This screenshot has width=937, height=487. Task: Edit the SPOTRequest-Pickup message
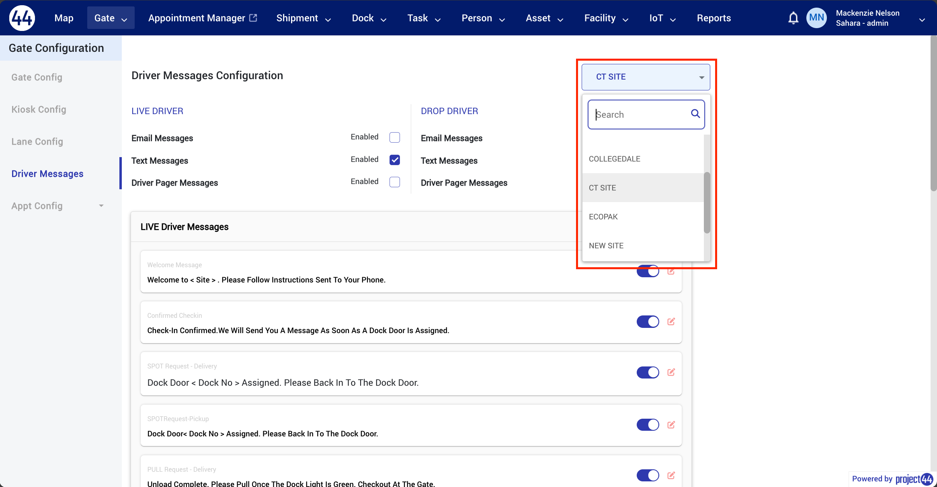pyautogui.click(x=671, y=425)
